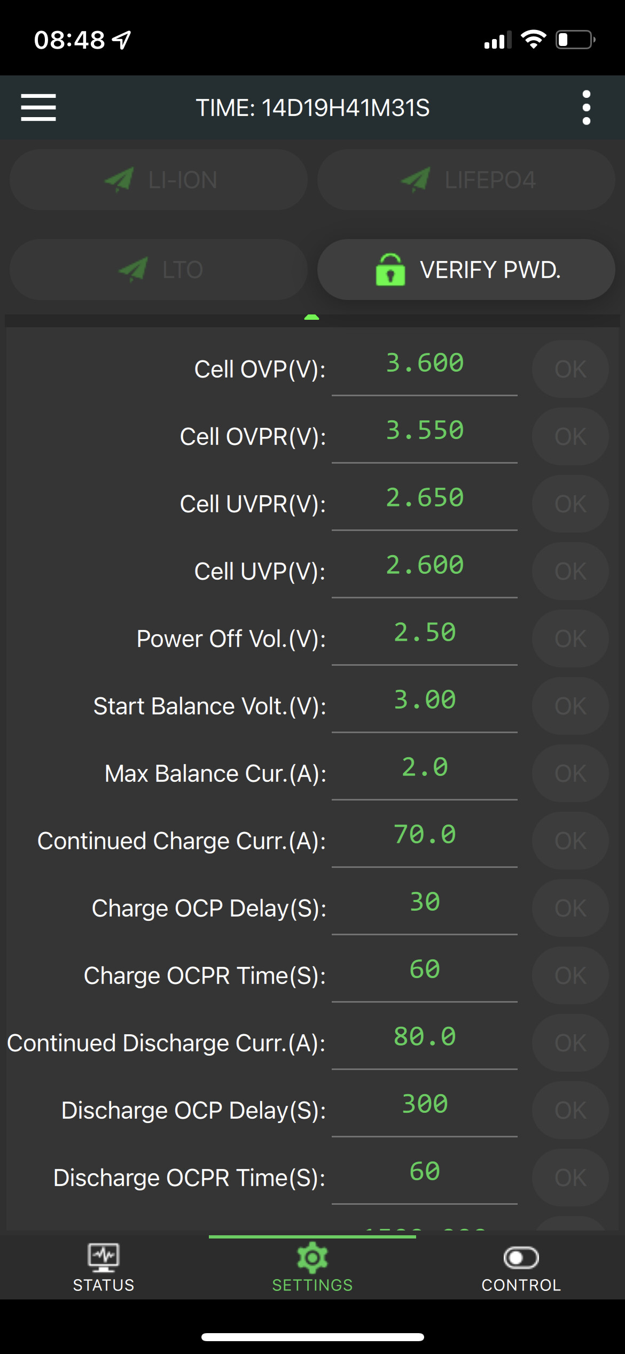This screenshot has height=1354, width=625.
Task: Open the hamburger menu
Action: pos(38,107)
